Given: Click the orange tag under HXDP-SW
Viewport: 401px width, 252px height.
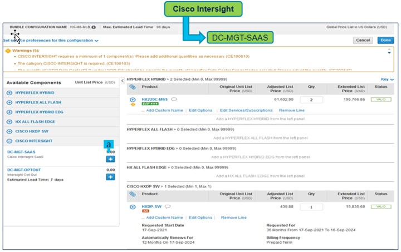Looking at the screenshot, I should point(145,211).
